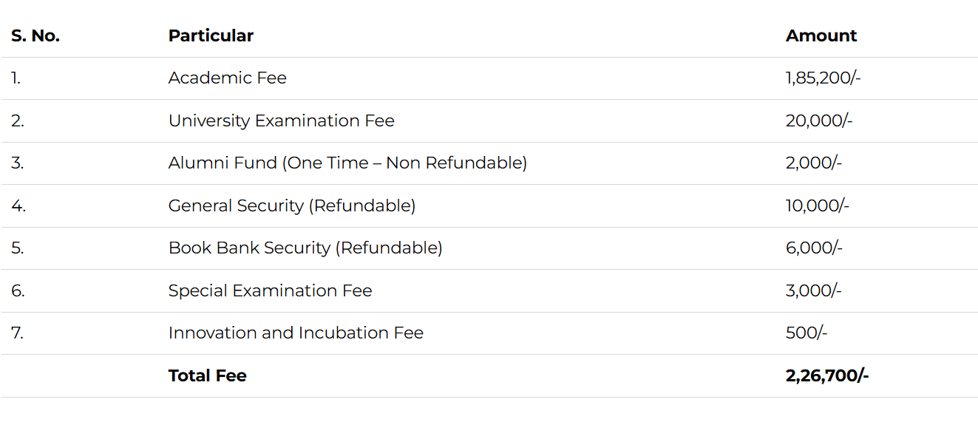Image resolution: width=978 pixels, height=439 pixels.
Task: Select General Security (Refundable) entry
Action: pos(291,205)
